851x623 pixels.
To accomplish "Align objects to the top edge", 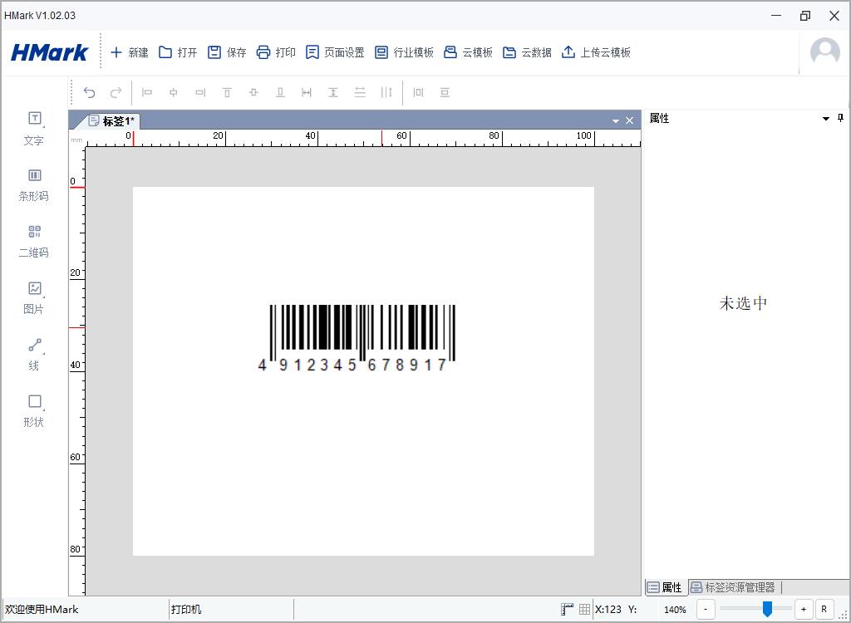I will click(x=227, y=92).
